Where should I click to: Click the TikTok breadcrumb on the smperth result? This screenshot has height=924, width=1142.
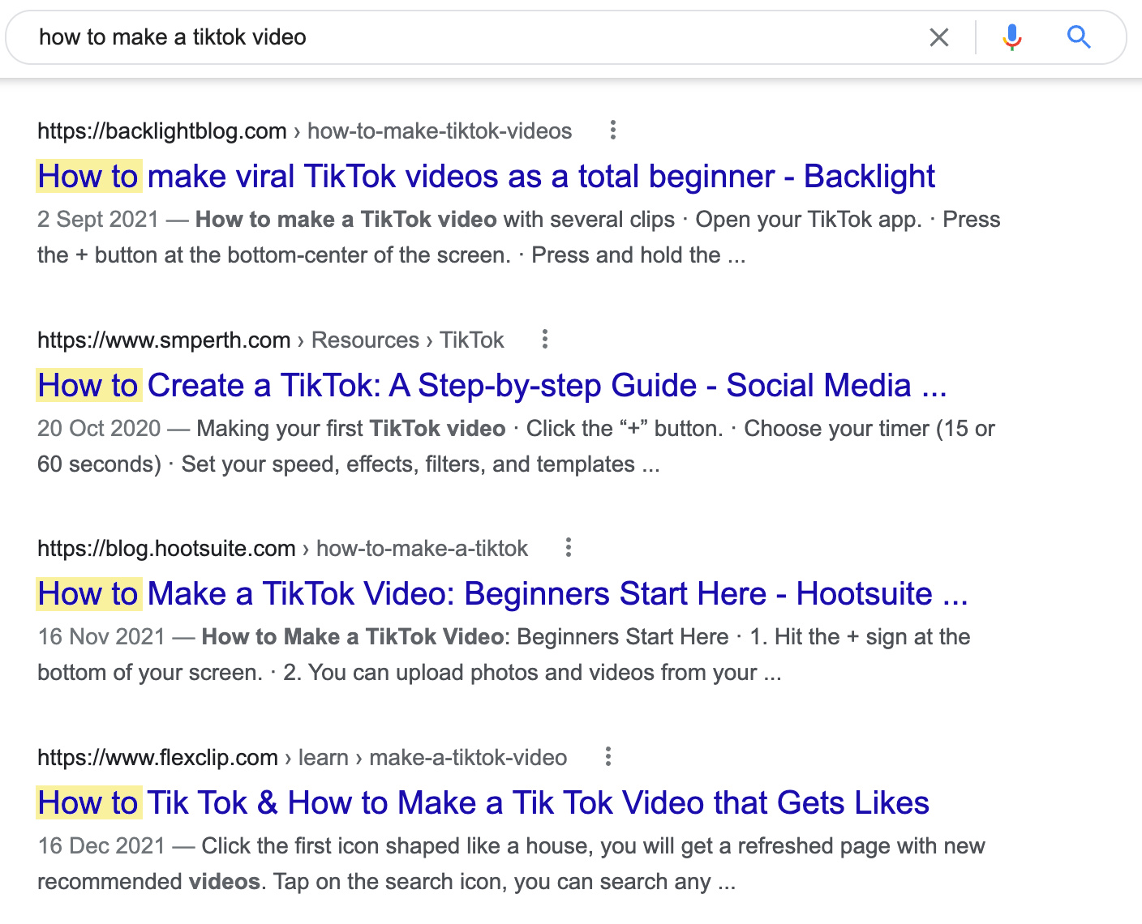tap(471, 340)
